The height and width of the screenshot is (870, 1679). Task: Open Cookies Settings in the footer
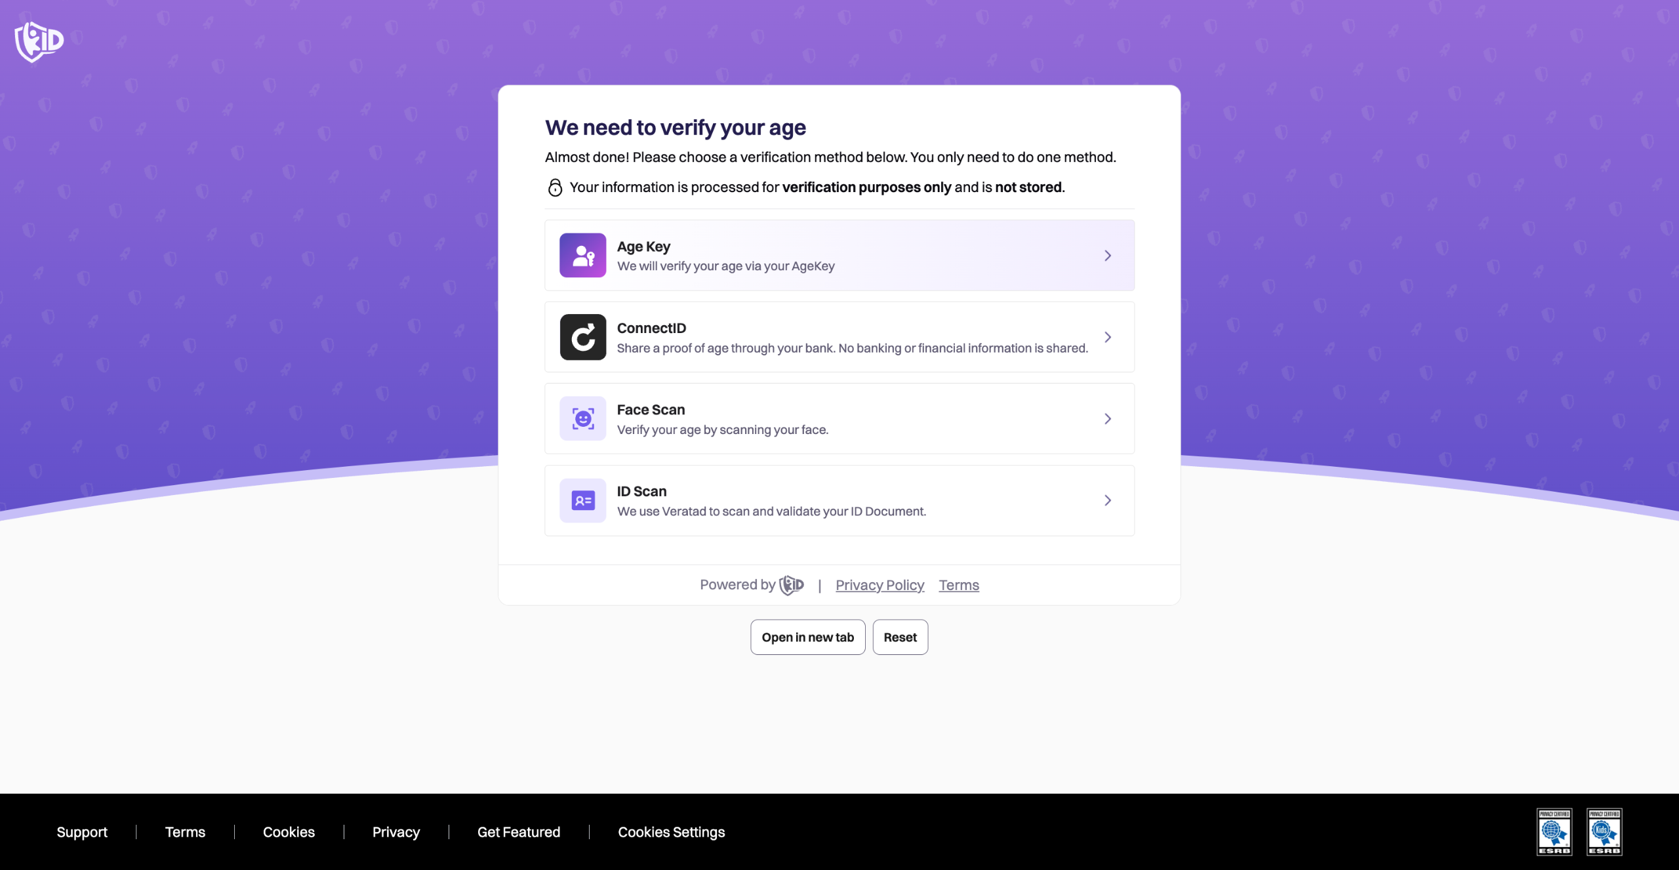pos(671,832)
